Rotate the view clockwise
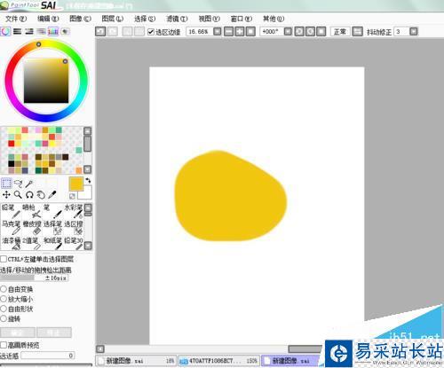444x368 pixels. 310,31
